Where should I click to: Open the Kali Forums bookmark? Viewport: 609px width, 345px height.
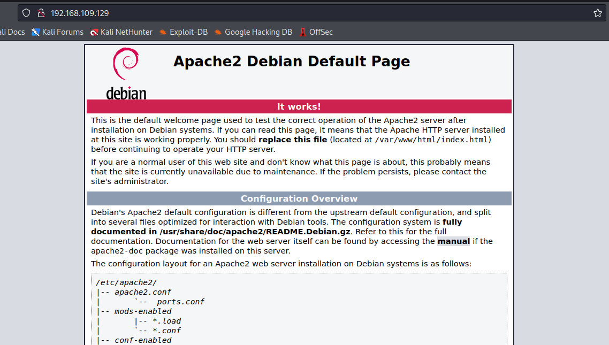coord(57,32)
